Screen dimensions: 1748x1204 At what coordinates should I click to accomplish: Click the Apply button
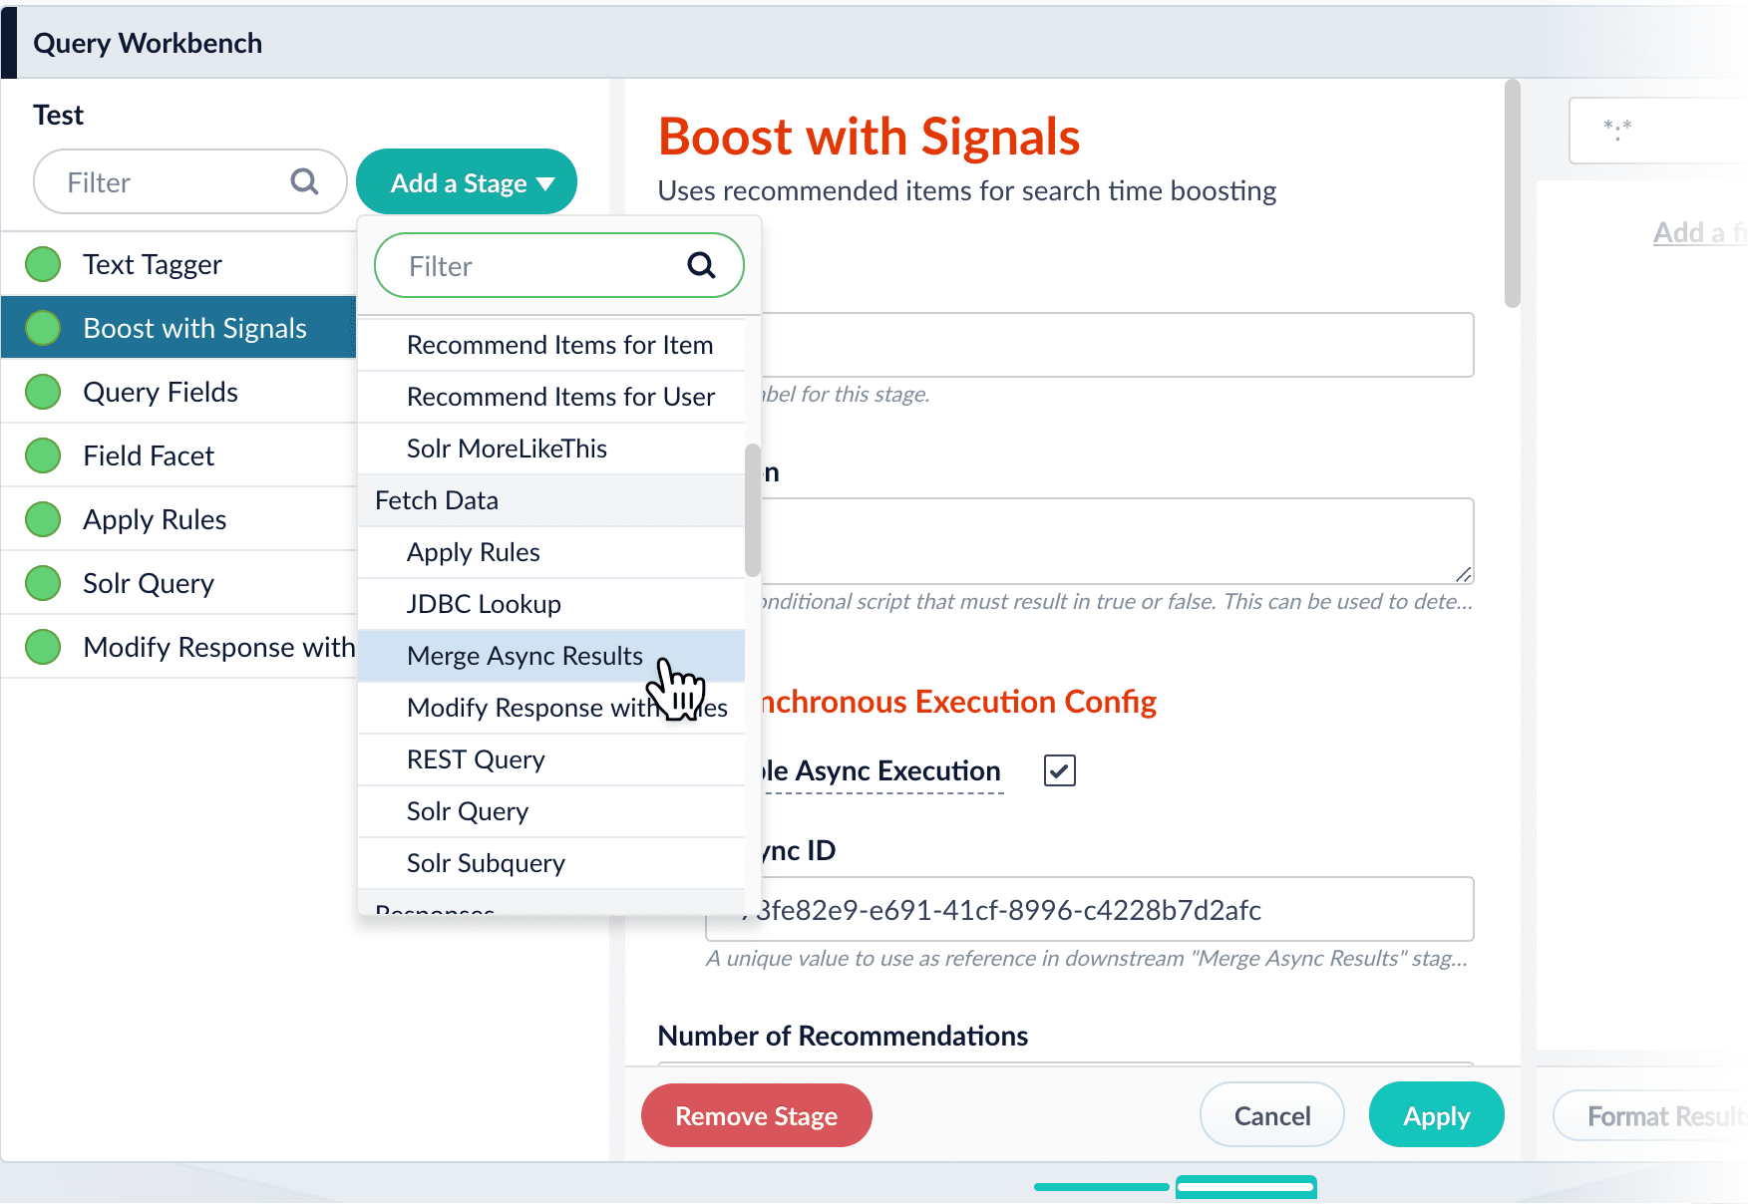tap(1436, 1114)
